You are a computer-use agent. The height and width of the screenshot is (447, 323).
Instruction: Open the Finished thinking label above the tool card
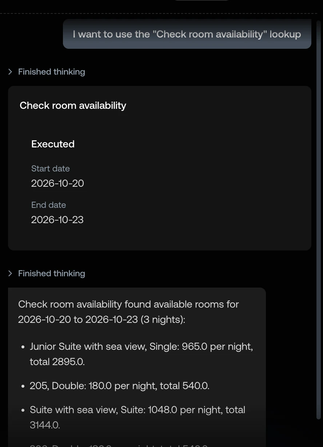(x=52, y=72)
